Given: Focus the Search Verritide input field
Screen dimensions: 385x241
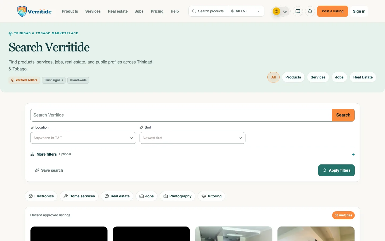Looking at the screenshot, I should point(181,115).
